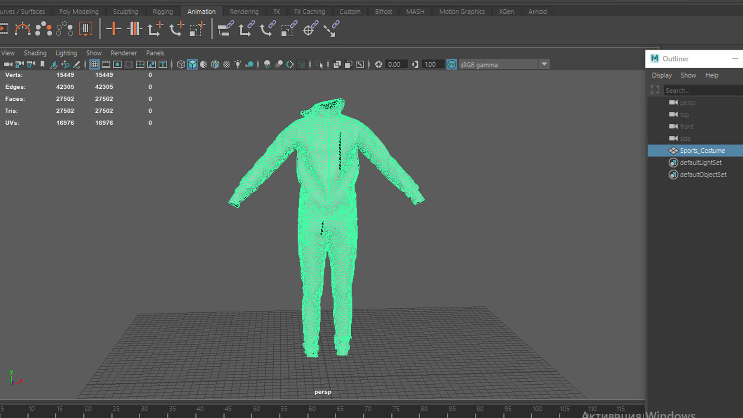Open Camera Attributes from the panel toolbar
Image resolution: width=743 pixels, height=418 pixels.
31,64
